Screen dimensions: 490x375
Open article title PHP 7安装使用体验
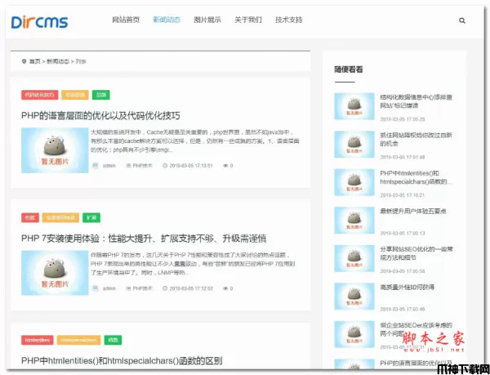[144, 239]
